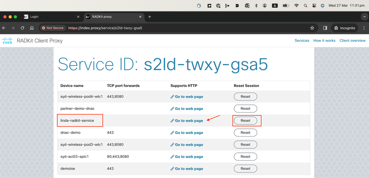Click the macOS Bluetooth menu icon

point(256,6)
